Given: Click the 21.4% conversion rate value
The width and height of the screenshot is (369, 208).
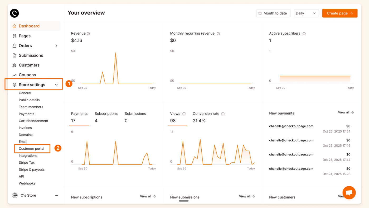Looking at the screenshot, I should [x=199, y=121].
